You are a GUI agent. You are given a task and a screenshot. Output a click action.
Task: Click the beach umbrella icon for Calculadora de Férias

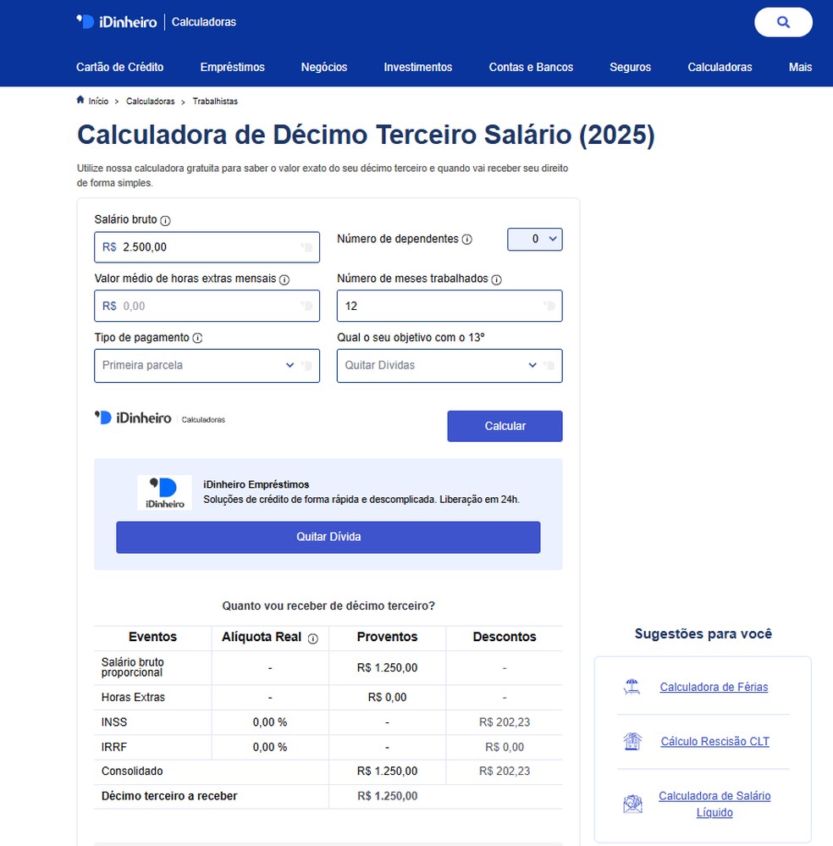coord(632,686)
